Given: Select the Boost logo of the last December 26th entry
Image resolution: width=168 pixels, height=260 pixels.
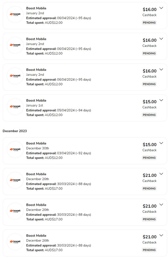Looking at the screenshot, I should tap(15, 241).
